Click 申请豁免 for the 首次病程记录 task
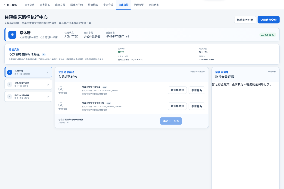Viewport: 284px width, 189px height. [x=197, y=106]
